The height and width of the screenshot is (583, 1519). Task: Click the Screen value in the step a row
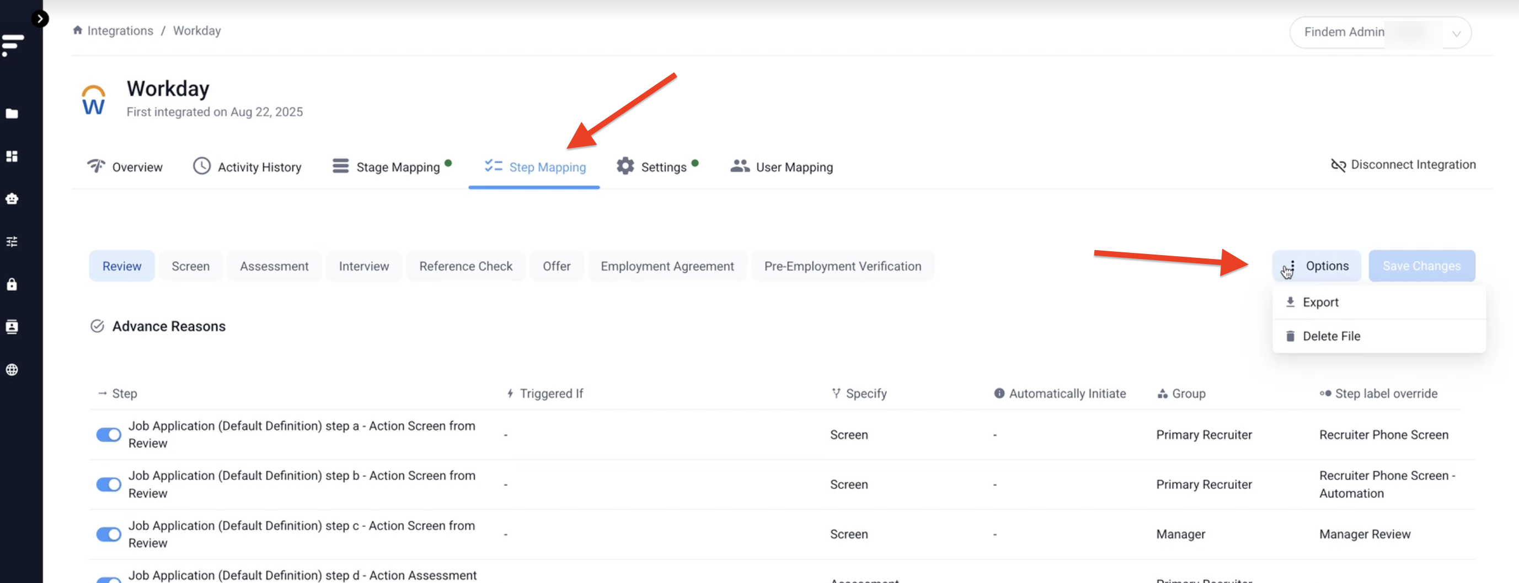(848, 435)
